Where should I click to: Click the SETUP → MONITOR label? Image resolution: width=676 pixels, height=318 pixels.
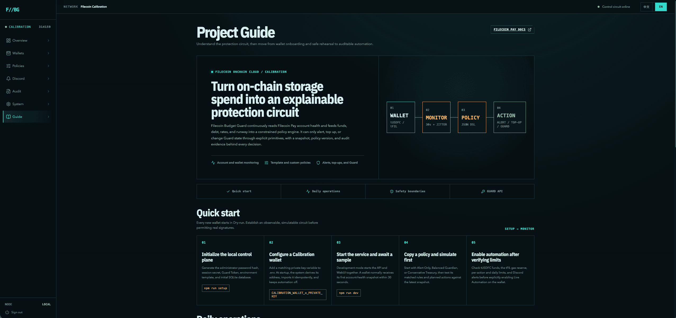[x=519, y=229]
